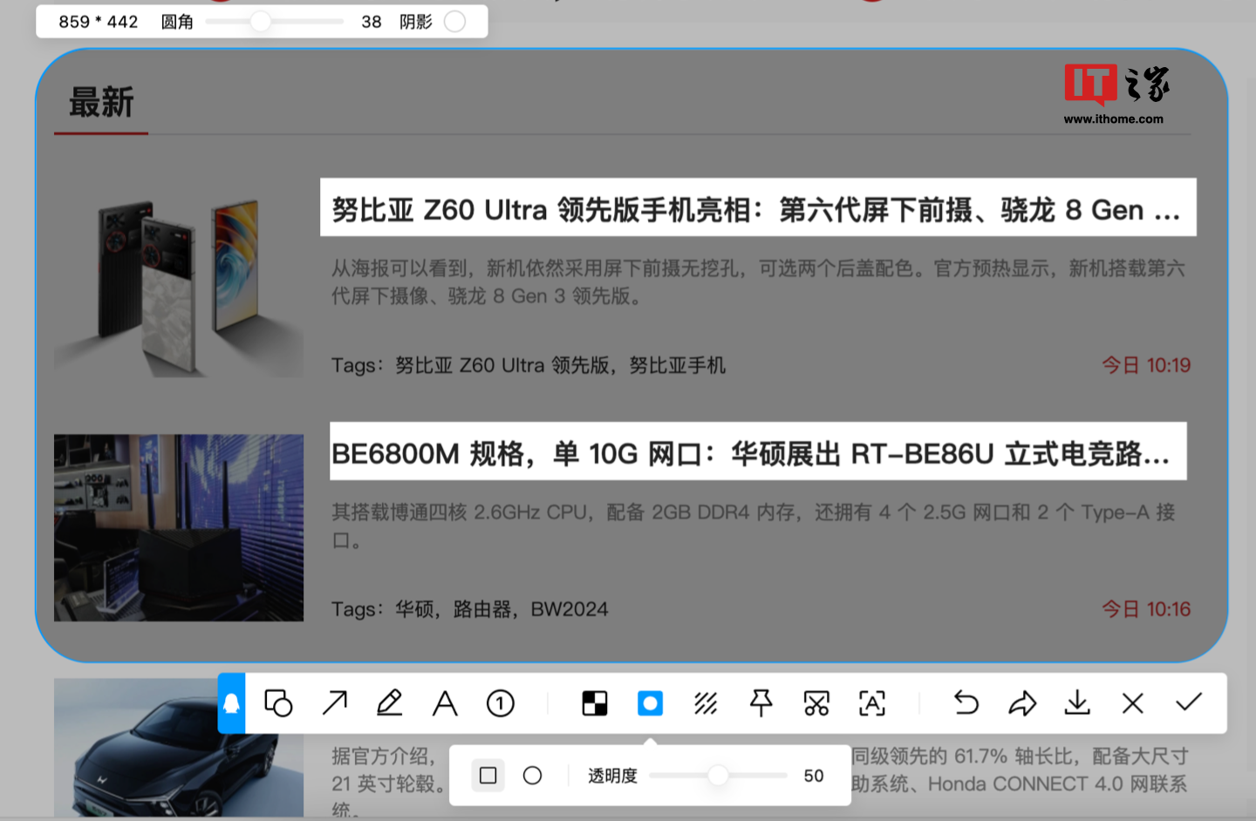The image size is (1256, 821).
Task: Pin the screenshot to the screen
Action: tap(760, 703)
